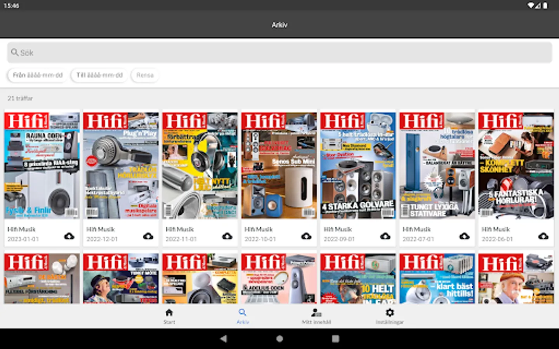The image size is (559, 349).
Task: Open the 2023-01-01 issue cover
Action: (x=42, y=166)
